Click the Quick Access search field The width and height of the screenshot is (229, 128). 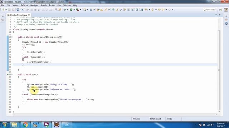point(209,10)
